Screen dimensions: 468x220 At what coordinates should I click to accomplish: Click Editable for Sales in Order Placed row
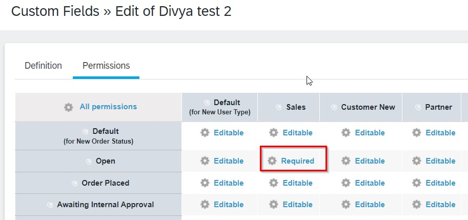pos(298,183)
